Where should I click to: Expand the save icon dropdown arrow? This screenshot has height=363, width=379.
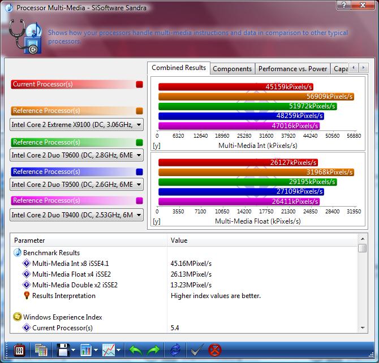point(73,350)
